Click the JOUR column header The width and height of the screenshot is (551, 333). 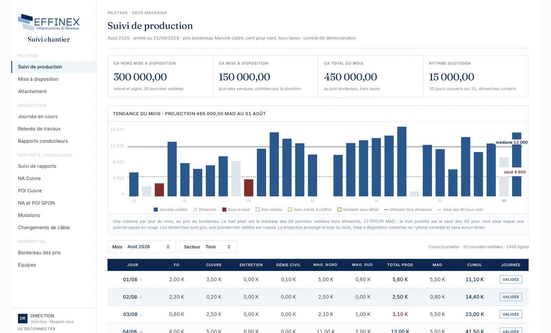(x=133, y=265)
